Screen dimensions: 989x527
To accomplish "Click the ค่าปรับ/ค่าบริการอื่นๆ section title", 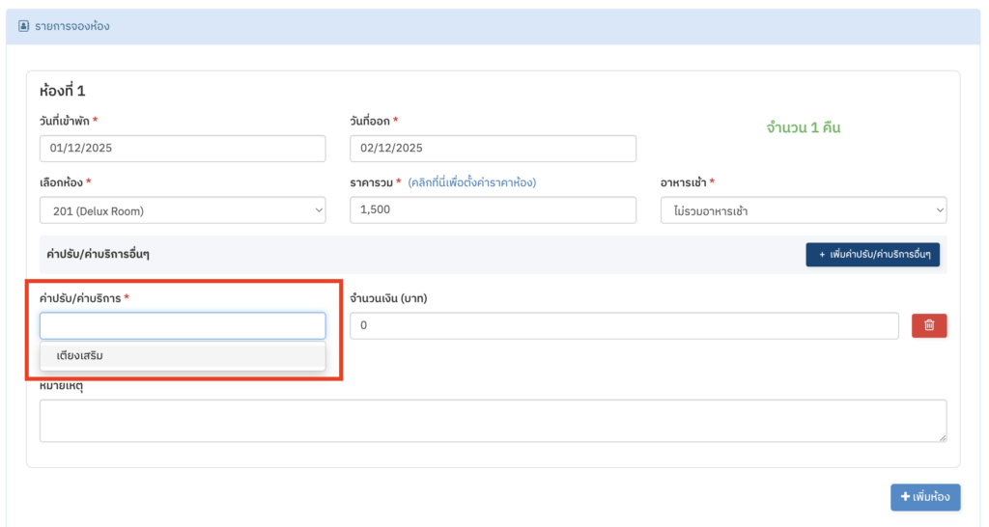I will click(x=99, y=254).
